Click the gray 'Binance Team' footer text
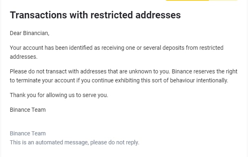248x157 pixels. 28,133
